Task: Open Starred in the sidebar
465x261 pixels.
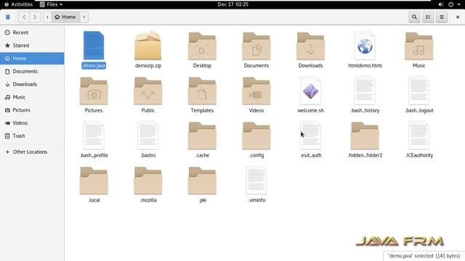Action: [x=32, y=46]
